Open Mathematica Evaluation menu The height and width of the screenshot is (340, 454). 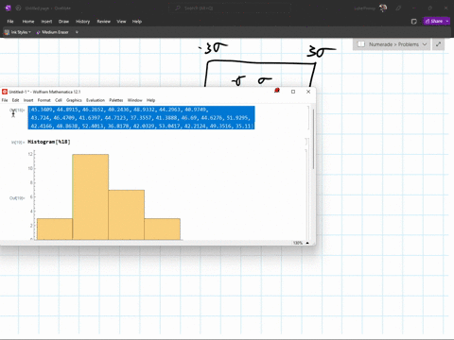[96, 100]
